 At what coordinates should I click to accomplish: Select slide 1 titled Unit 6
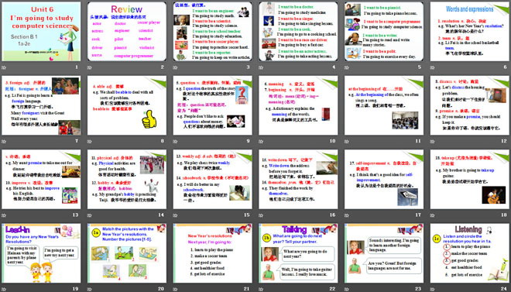[x=41, y=31]
